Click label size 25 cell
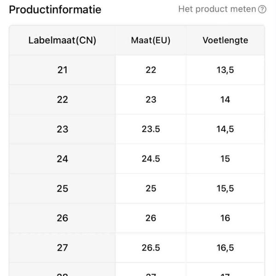Image resolution: width=276 pixels, height=276 pixels. point(62,188)
